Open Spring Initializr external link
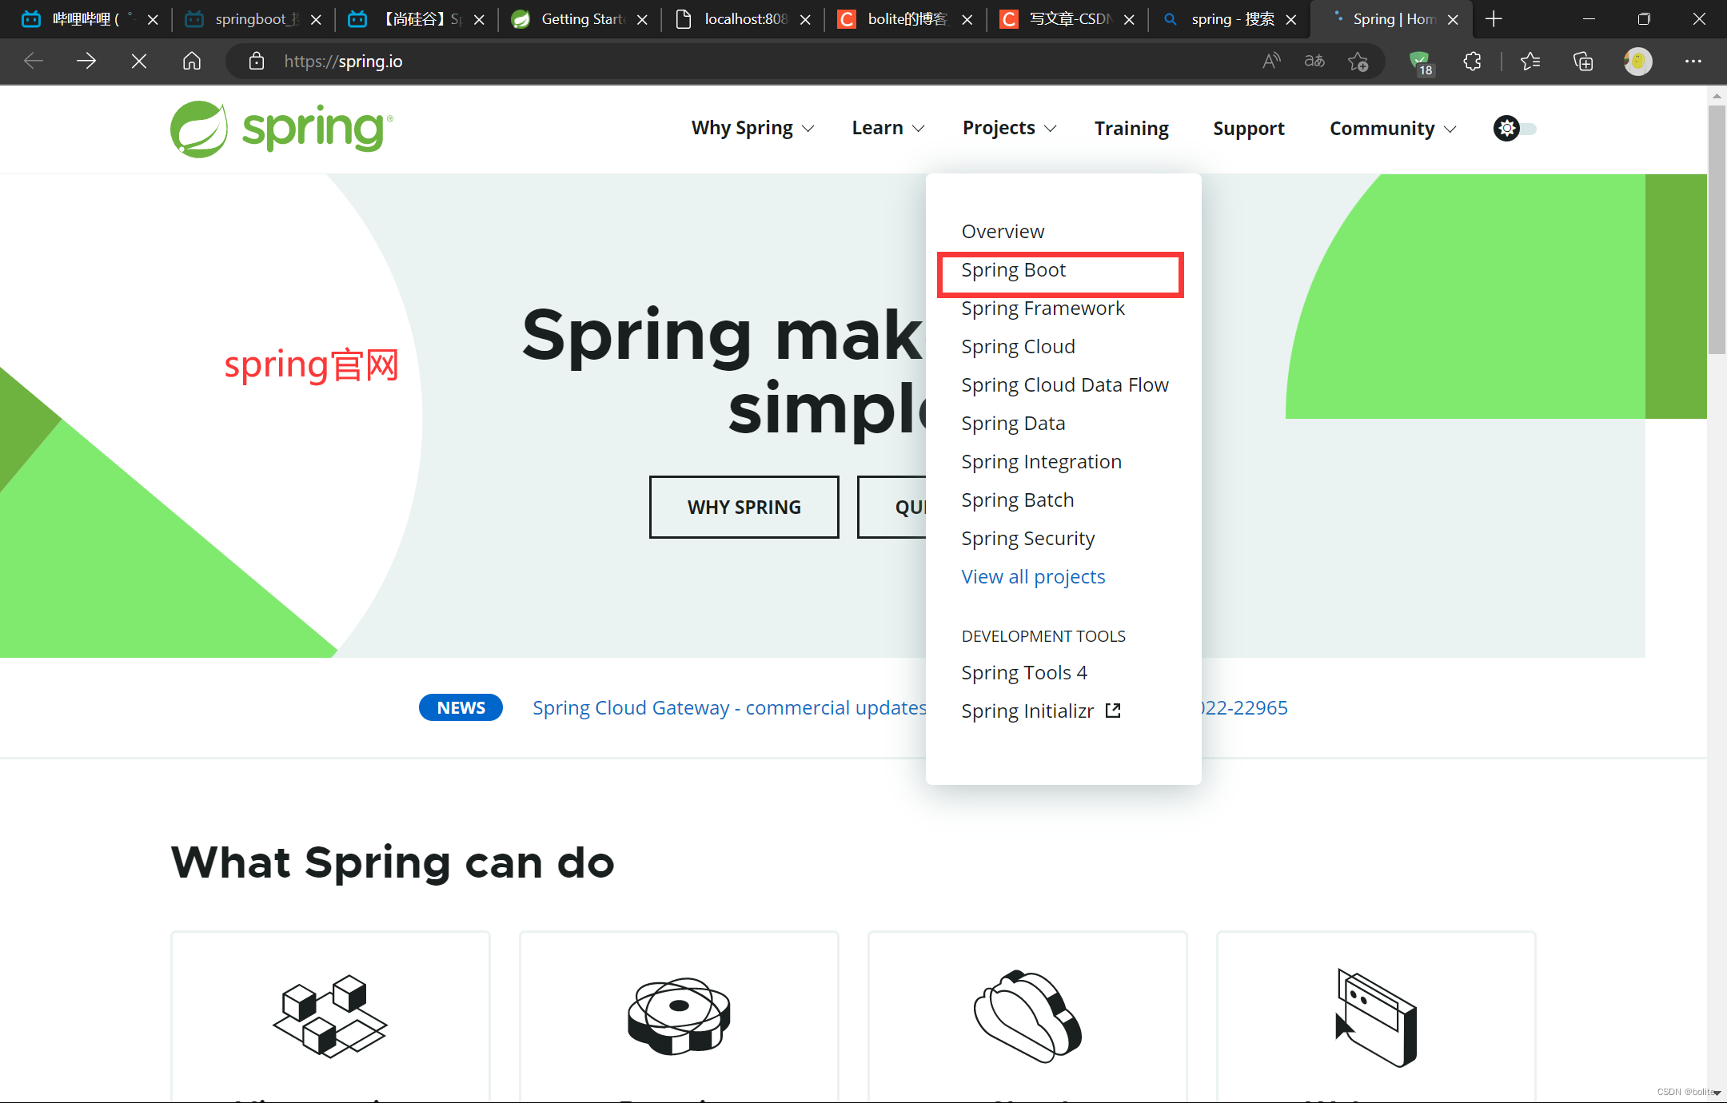Screen dimensions: 1727x1103 coord(1039,711)
